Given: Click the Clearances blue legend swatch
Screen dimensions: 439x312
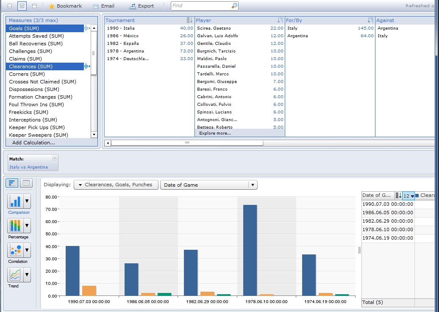Looking at the screenshot, I should coord(417,195).
